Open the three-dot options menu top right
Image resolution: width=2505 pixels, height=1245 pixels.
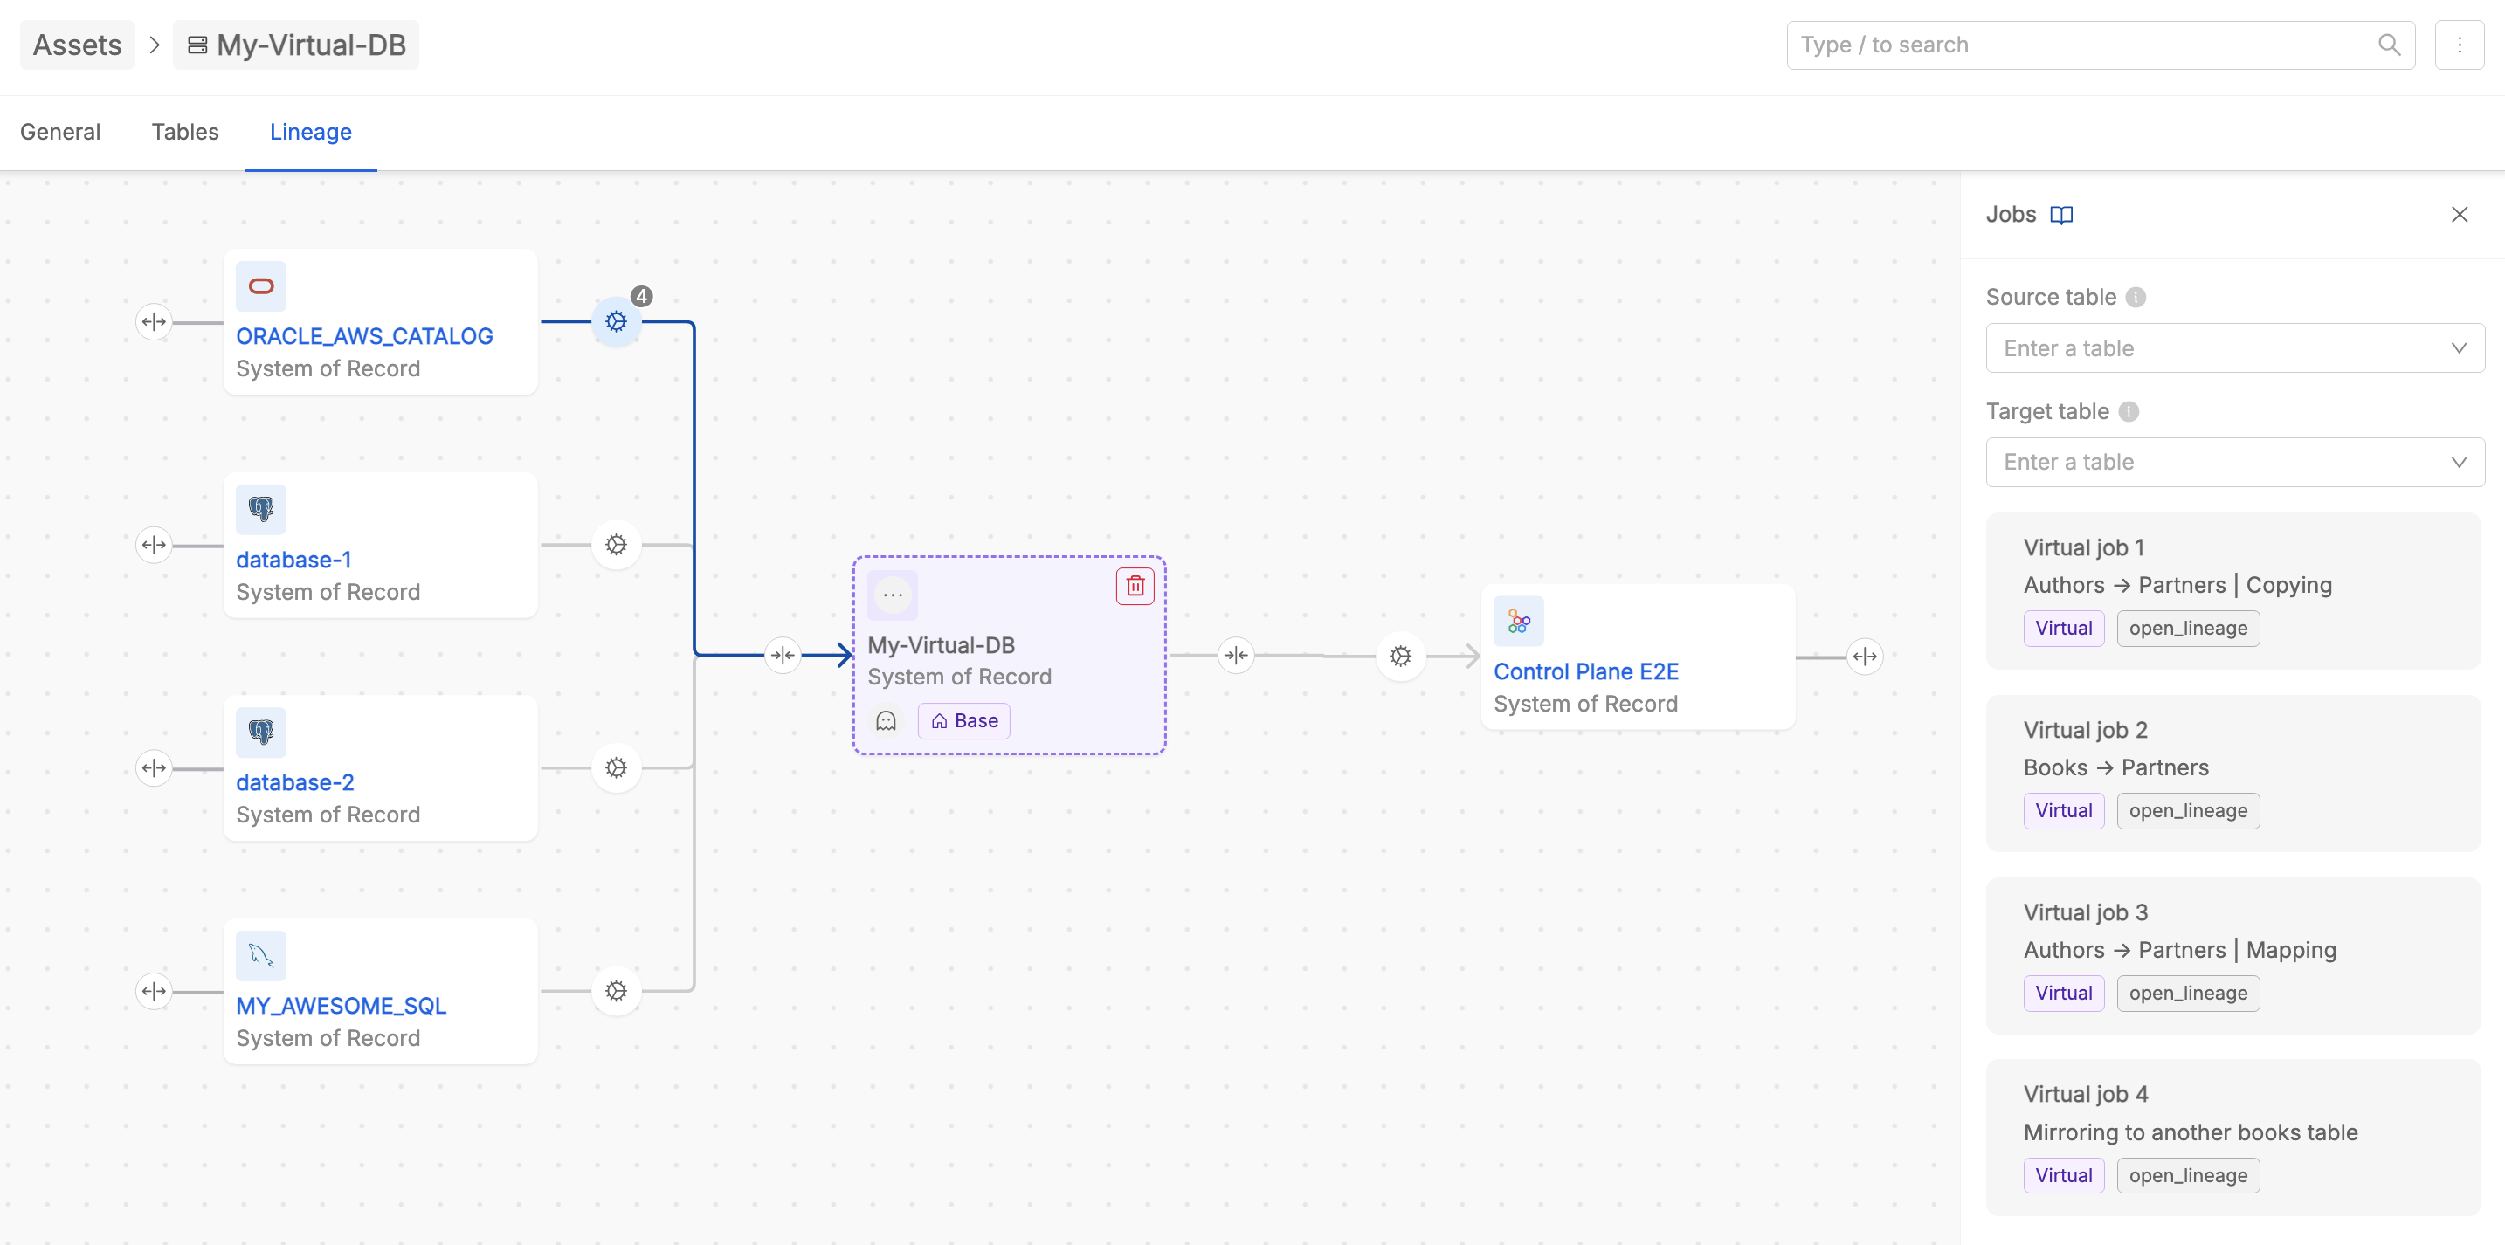pos(2459,45)
